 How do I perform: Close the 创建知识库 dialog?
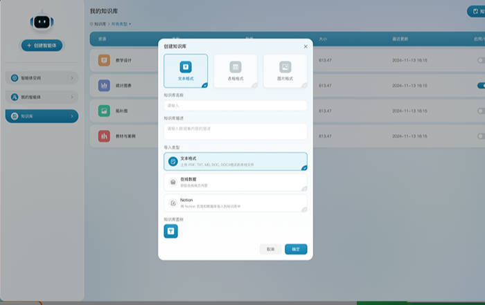306,46
